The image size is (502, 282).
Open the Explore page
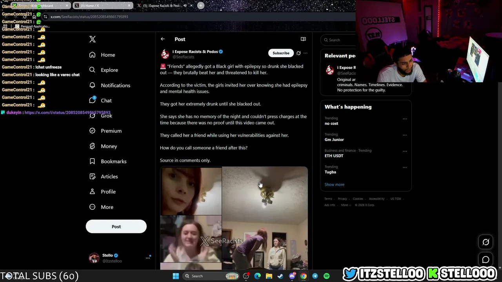pos(104,70)
